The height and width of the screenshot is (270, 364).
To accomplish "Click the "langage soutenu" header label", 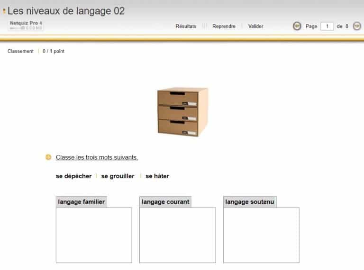I will pos(249,202).
